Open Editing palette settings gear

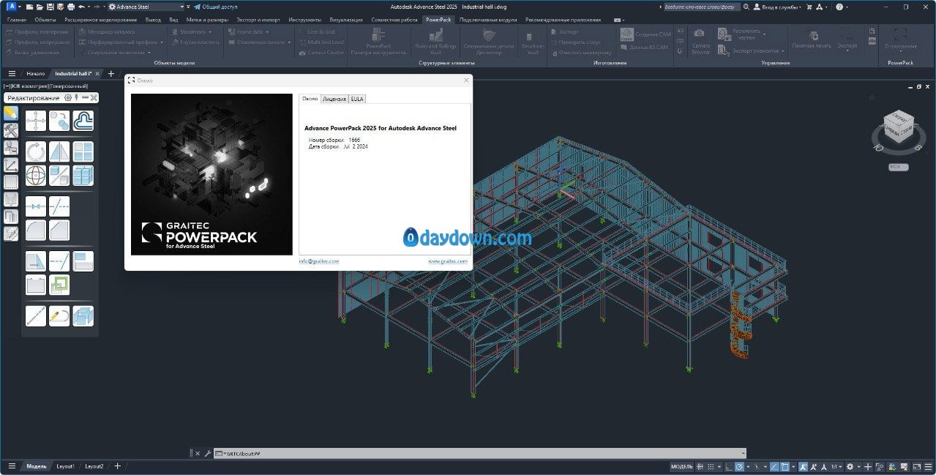pyautogui.click(x=68, y=97)
